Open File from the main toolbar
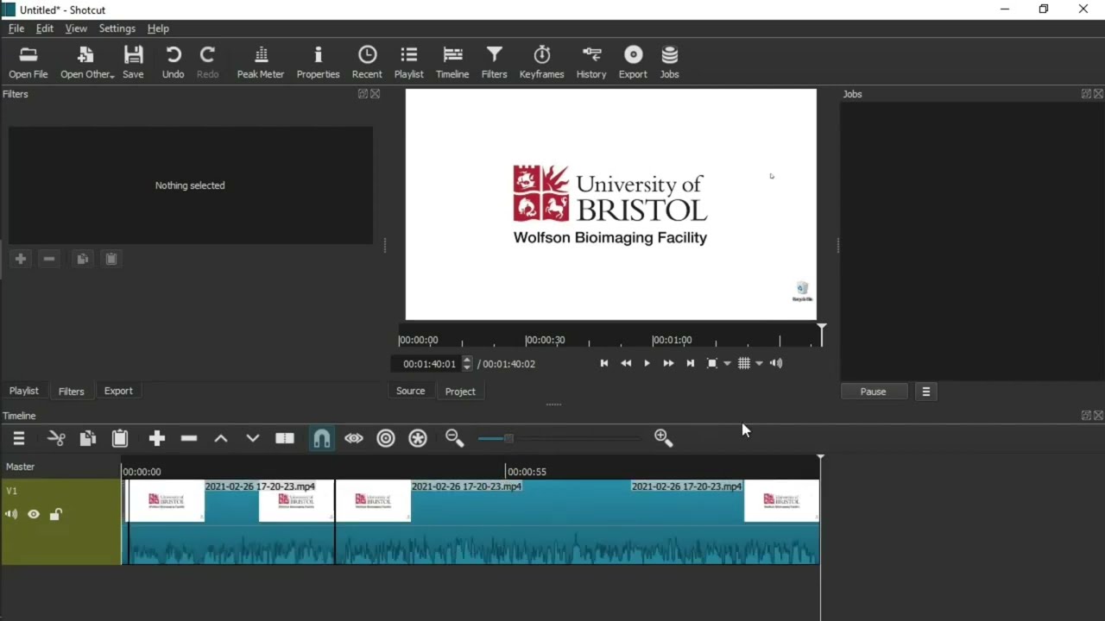The image size is (1105, 621). (28, 63)
